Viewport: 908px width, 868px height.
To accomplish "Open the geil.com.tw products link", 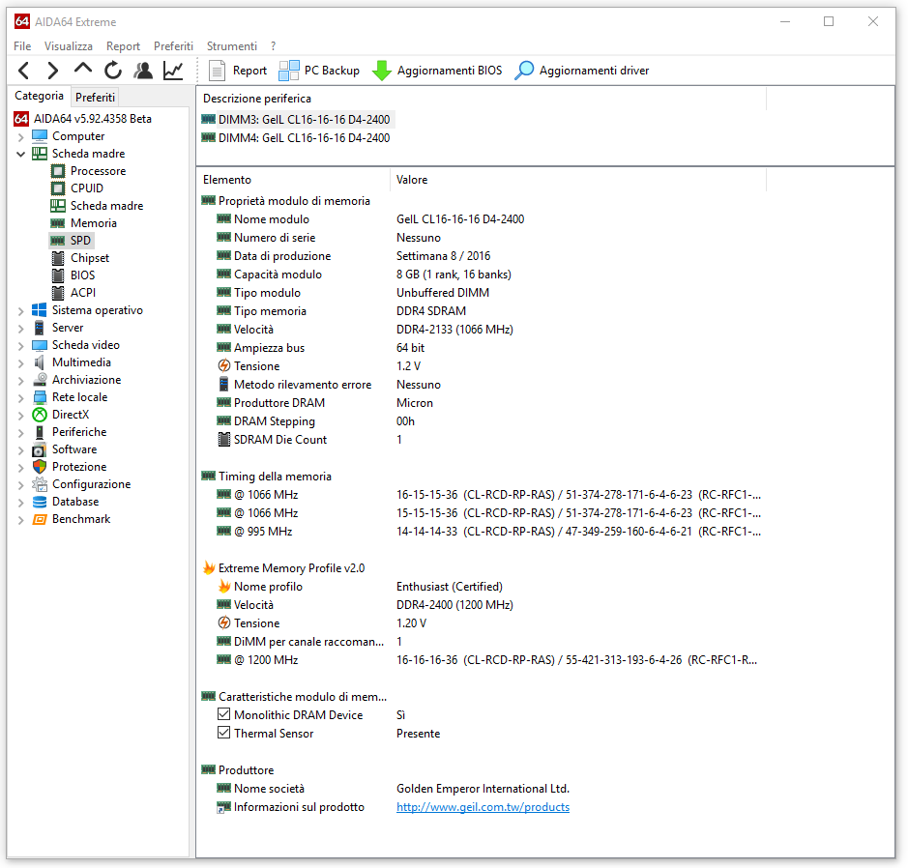I will pos(483,807).
